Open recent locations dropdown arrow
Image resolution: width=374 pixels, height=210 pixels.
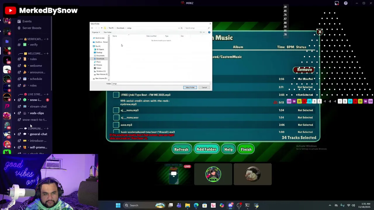tap(99, 28)
